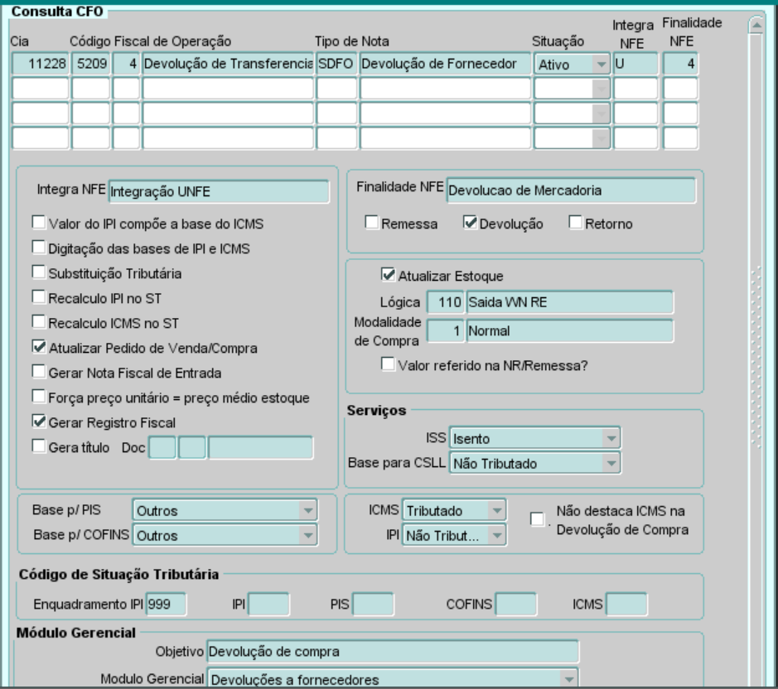Image resolution: width=778 pixels, height=689 pixels.
Task: Click the Modalidade de Compra code field 1
Action: (446, 331)
